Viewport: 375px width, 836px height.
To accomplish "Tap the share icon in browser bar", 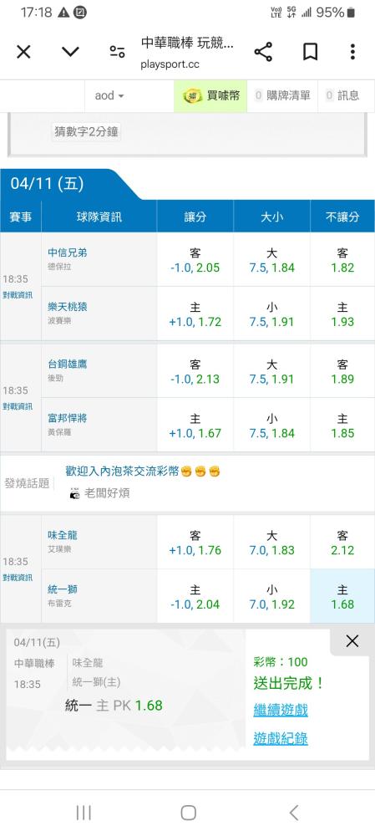I will 263,52.
